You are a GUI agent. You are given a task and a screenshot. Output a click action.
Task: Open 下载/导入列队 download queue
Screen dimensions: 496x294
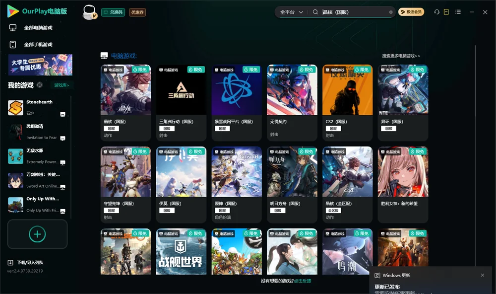26,262
